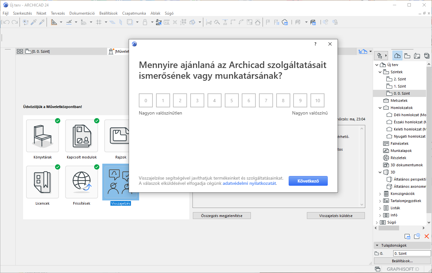Open the Project Map navigator icon
Viewport: 432px width, 273px height.
(x=397, y=55)
